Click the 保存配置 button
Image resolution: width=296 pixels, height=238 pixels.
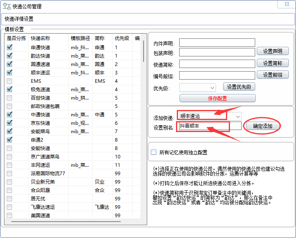[217, 98]
